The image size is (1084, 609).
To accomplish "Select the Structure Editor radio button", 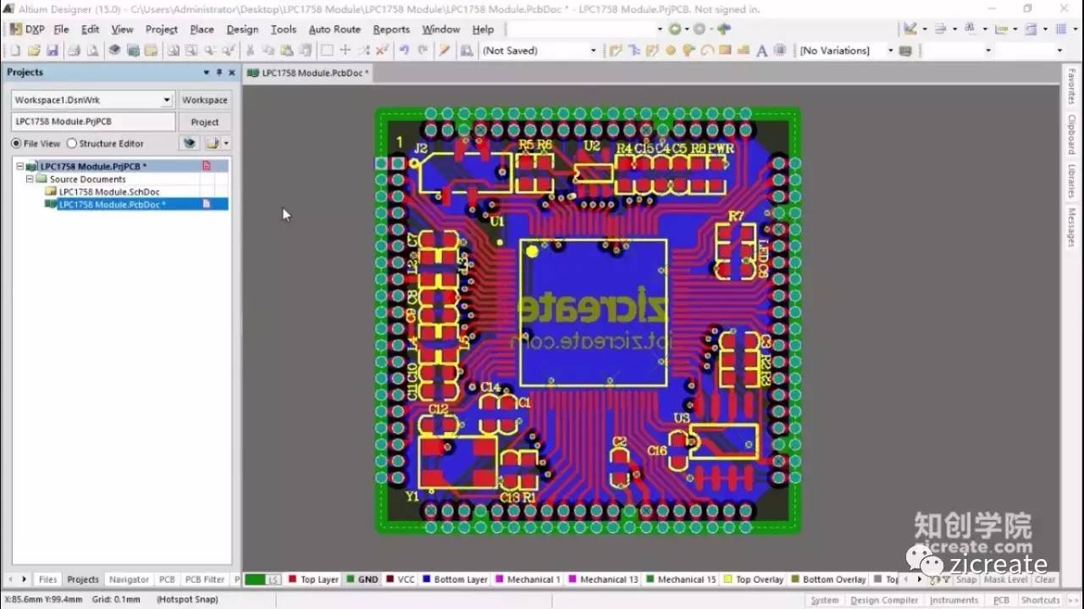I will coord(71,144).
